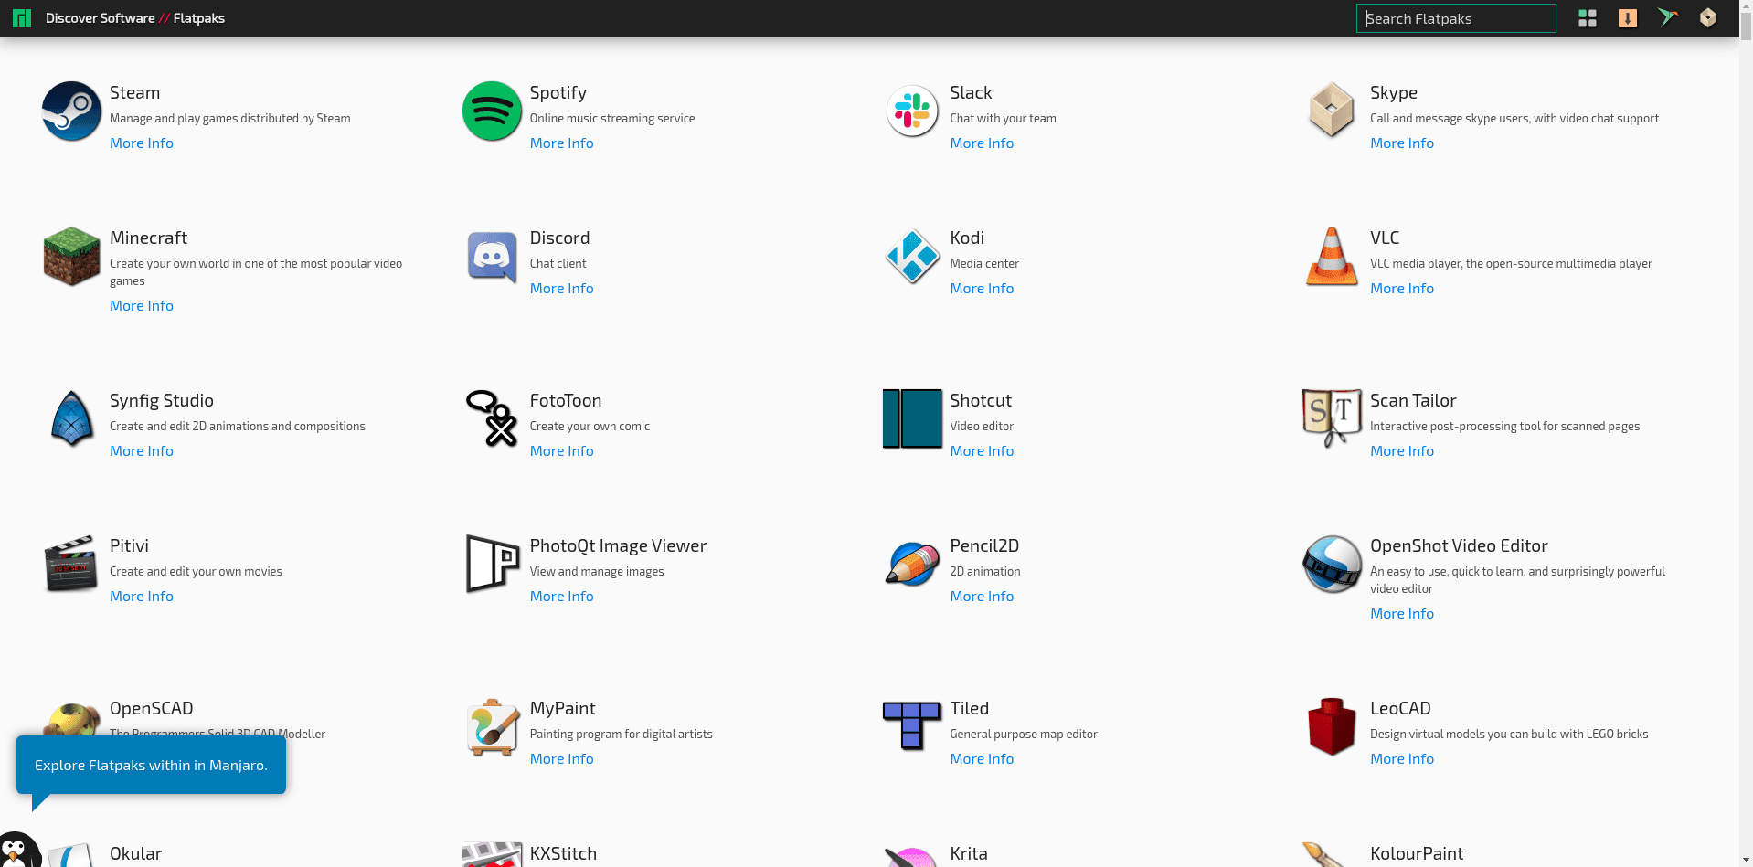Click the VLC title text
The image size is (1753, 867).
click(1385, 238)
